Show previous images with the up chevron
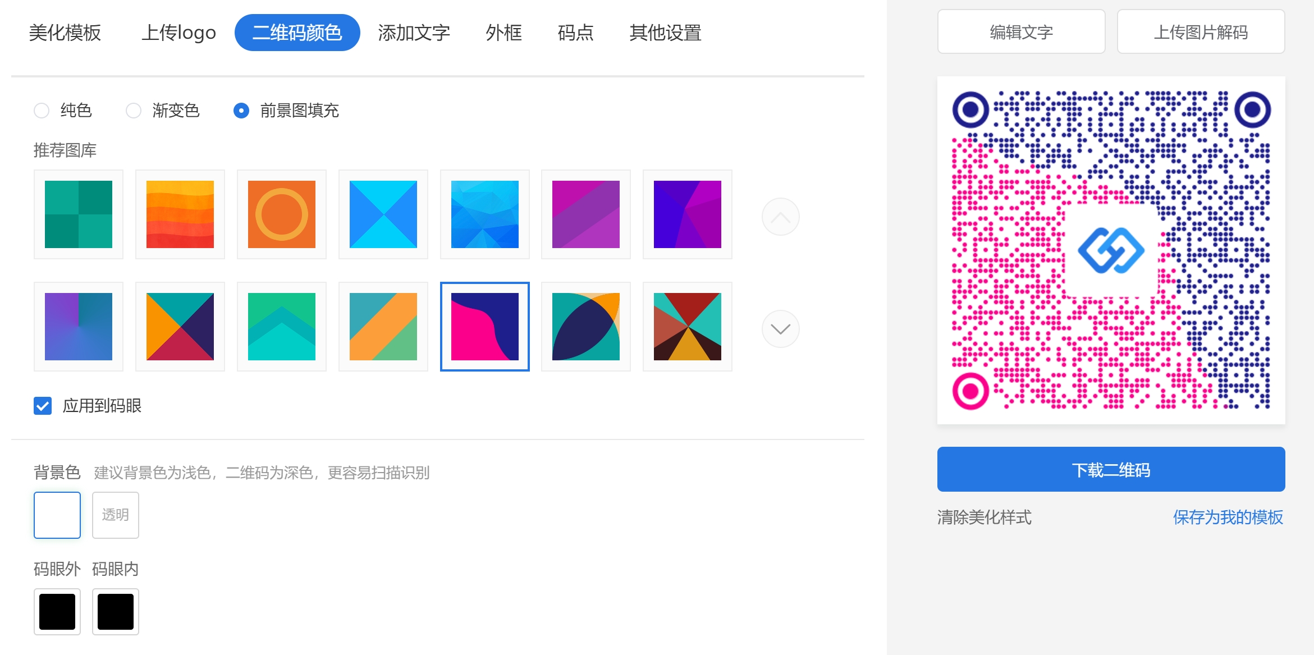The height and width of the screenshot is (655, 1314). 781,217
